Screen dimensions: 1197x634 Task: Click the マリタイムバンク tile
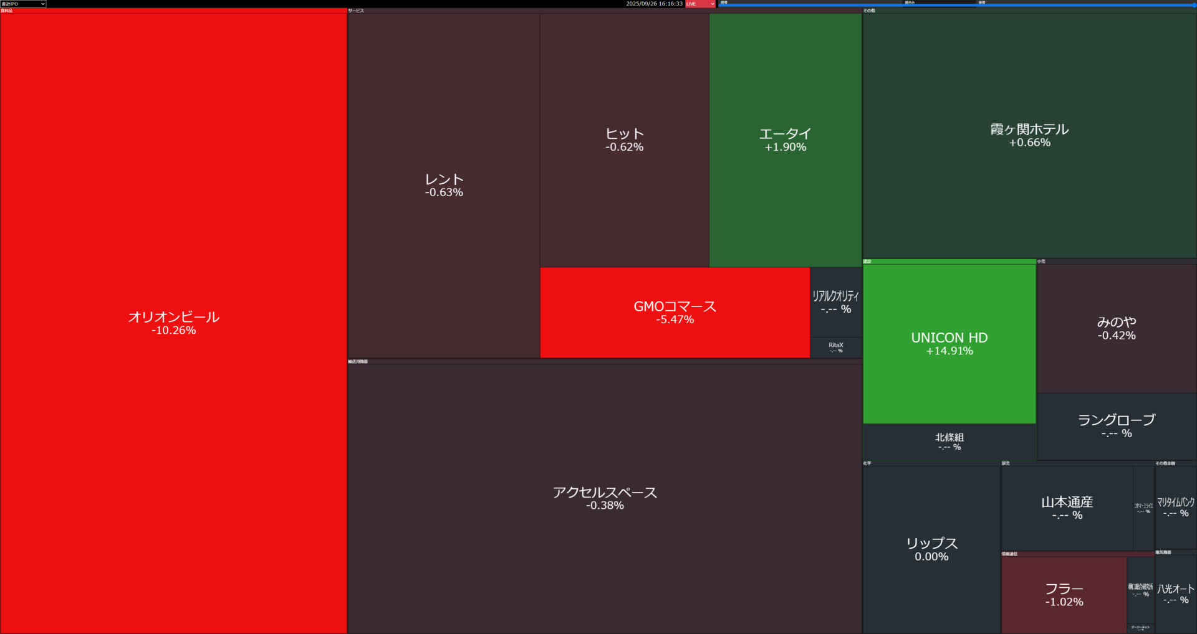click(1175, 507)
